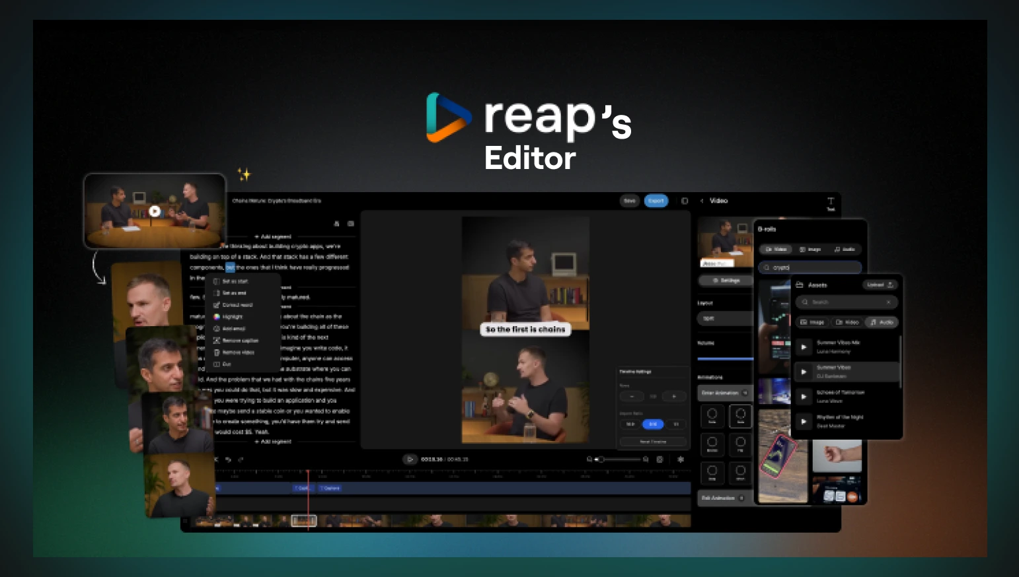Viewport: 1019px width, 577px height.
Task: Play the video with play button
Action: 410,459
